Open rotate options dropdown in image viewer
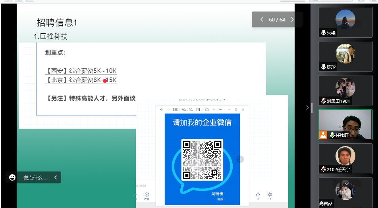 pos(213,109)
